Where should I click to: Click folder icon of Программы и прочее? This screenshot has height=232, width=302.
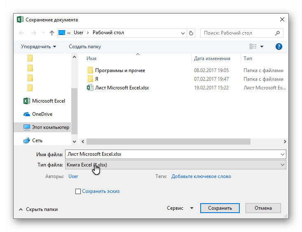click(x=90, y=70)
